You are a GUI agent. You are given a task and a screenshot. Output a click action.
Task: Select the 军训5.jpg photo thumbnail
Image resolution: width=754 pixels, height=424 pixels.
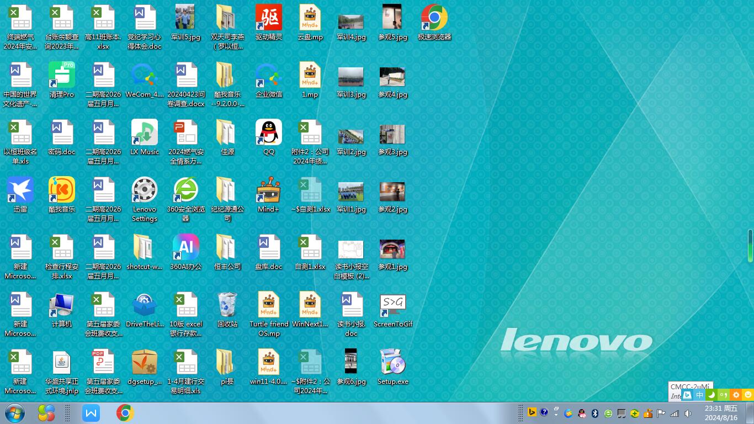(x=185, y=18)
